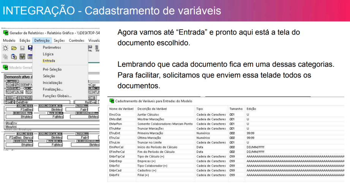
Task: Choose Parâmetros in the Definição menu
Action: pos(52,47)
